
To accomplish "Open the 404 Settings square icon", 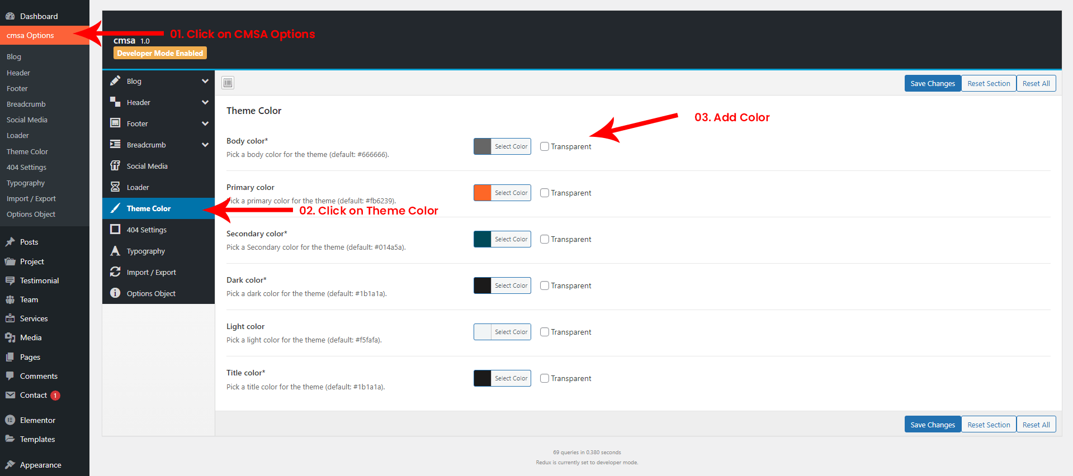I will pyautogui.click(x=115, y=230).
